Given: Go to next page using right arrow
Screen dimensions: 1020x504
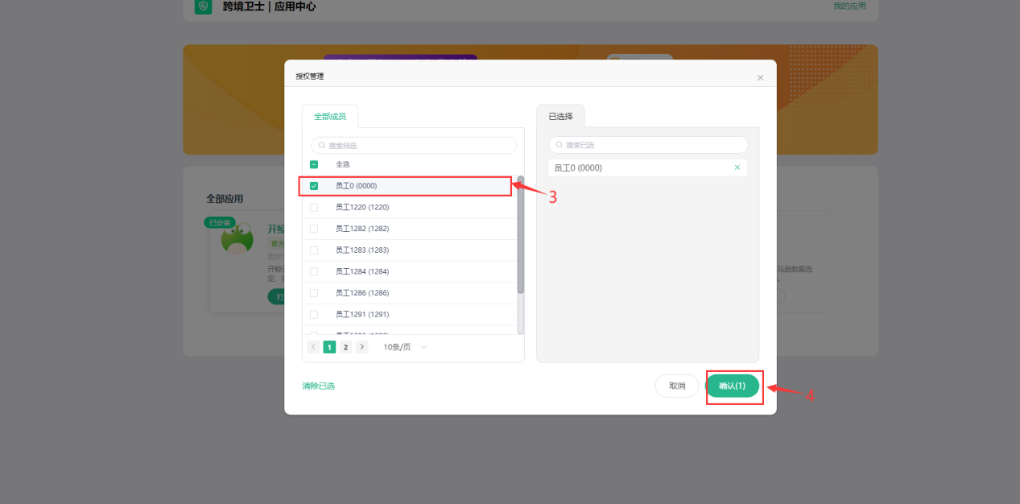Looking at the screenshot, I should pos(362,347).
